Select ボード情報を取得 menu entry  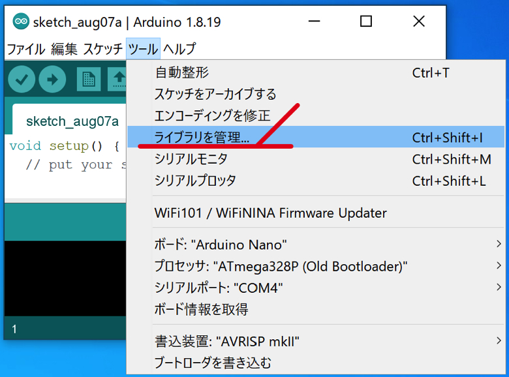(x=316, y=309)
